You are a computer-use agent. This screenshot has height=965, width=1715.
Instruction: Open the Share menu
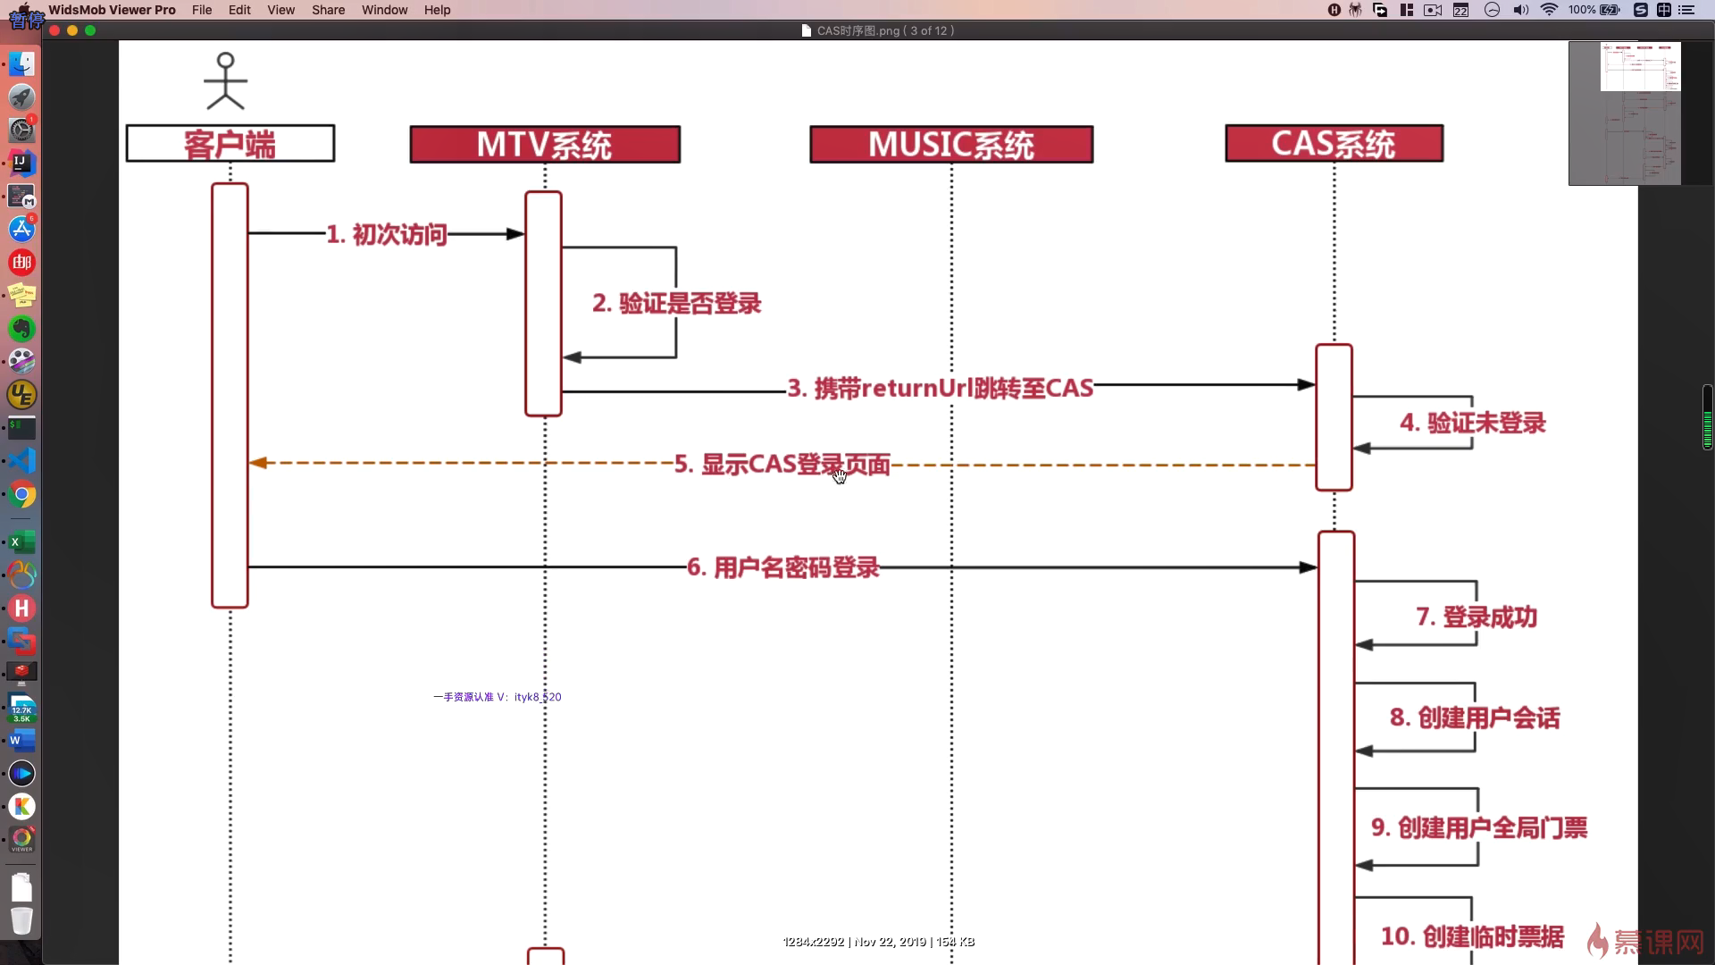(x=328, y=10)
